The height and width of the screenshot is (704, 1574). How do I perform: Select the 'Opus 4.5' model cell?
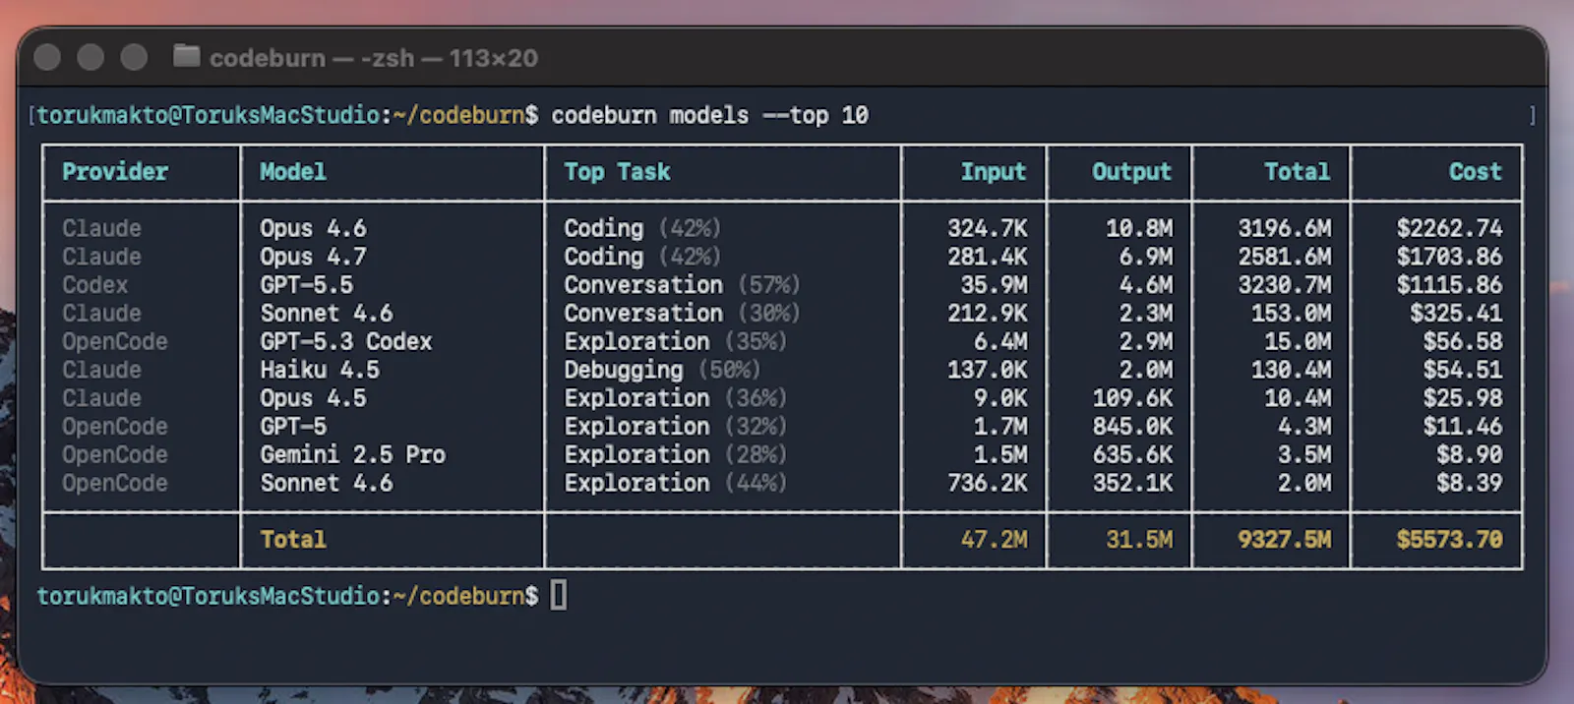[x=313, y=398]
